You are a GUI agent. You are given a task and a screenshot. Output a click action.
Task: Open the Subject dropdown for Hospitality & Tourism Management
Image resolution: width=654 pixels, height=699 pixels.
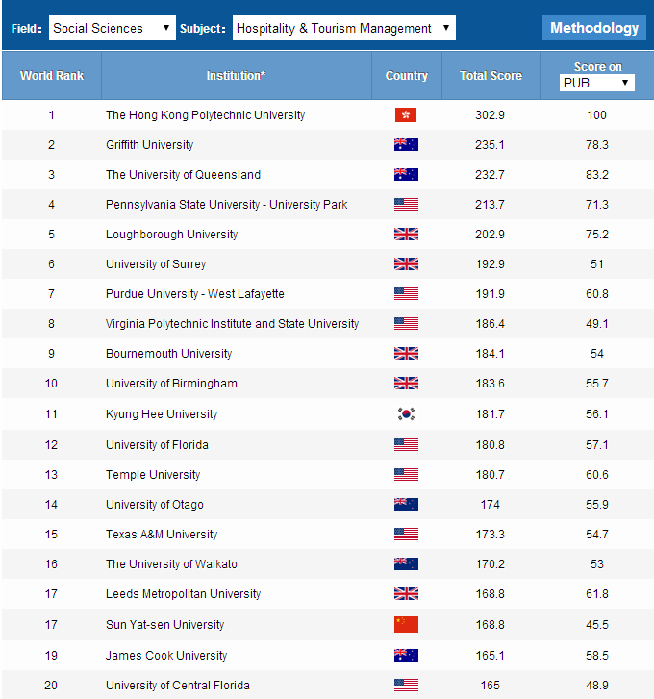[x=343, y=28]
